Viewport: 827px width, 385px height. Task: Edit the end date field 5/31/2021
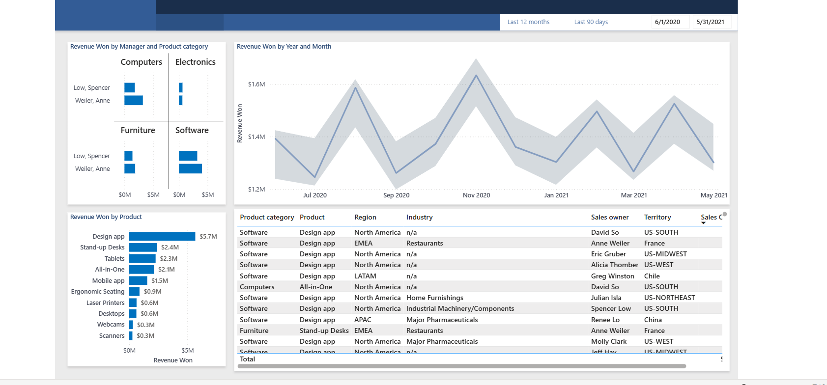711,22
